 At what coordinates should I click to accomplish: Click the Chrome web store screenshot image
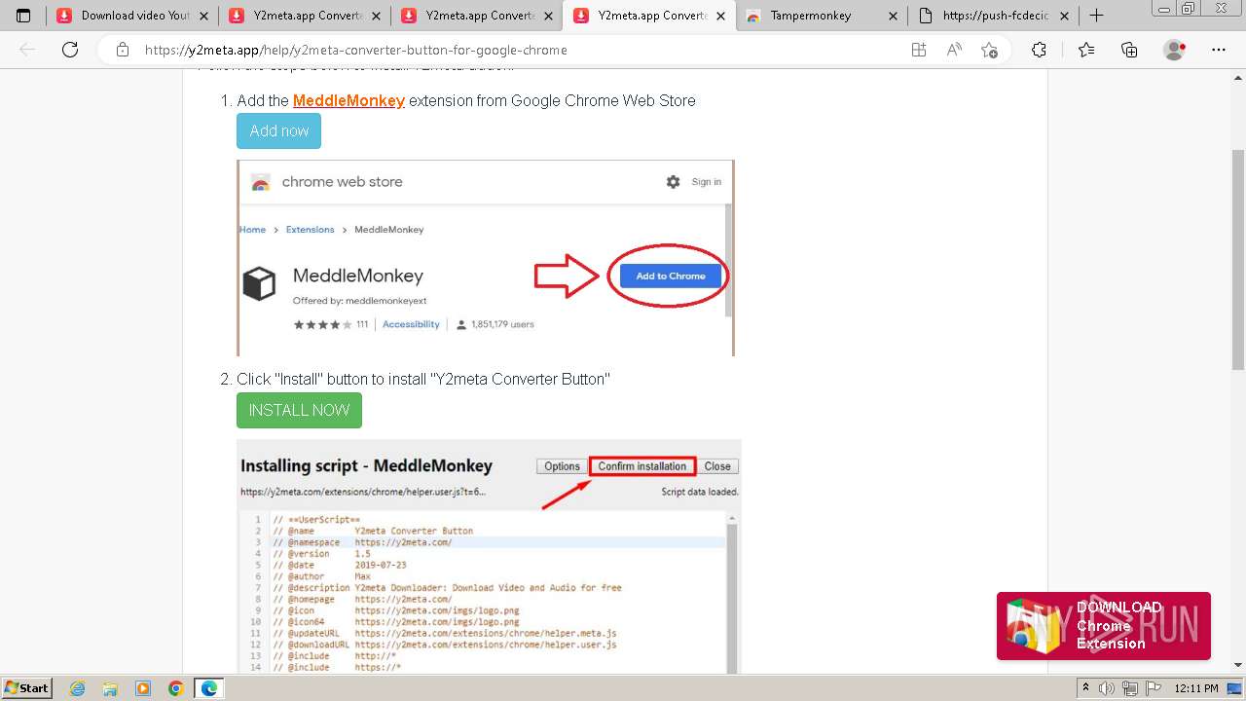coord(486,258)
